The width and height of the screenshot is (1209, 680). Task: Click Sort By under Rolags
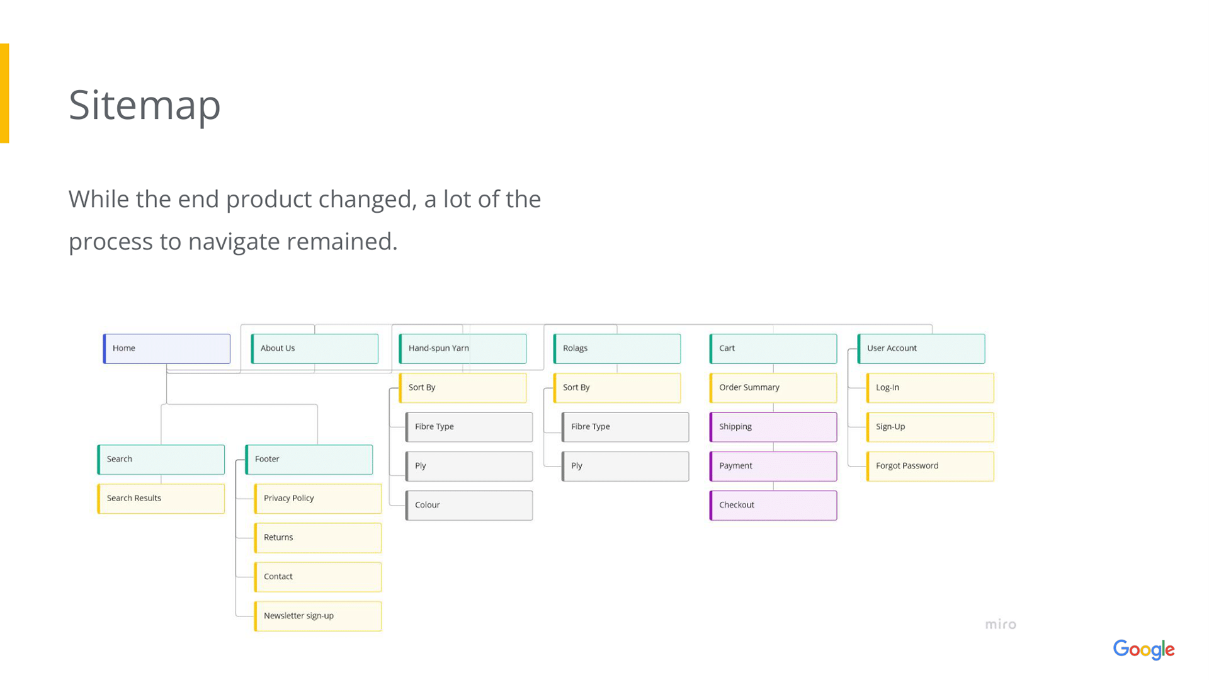coord(617,387)
